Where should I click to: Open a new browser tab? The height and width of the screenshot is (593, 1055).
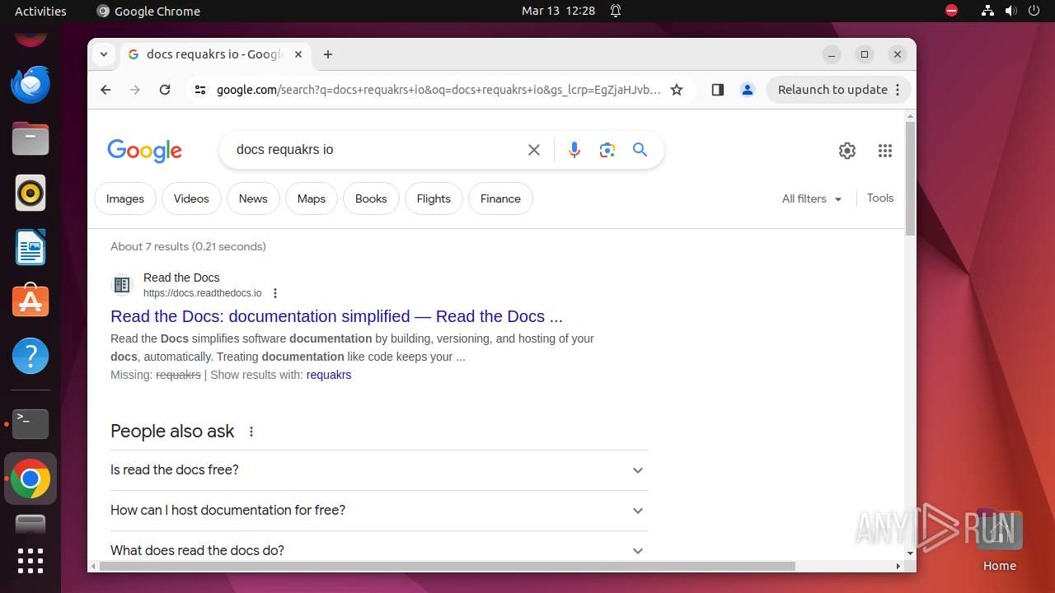(328, 54)
